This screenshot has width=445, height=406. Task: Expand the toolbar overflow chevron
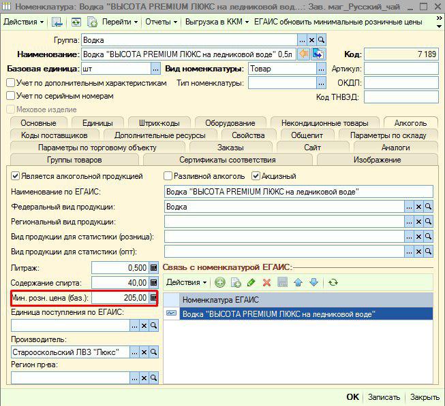click(x=439, y=18)
